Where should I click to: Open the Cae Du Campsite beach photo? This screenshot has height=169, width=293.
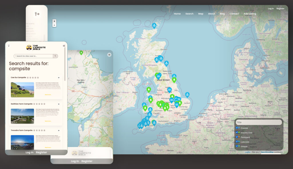point(22,90)
